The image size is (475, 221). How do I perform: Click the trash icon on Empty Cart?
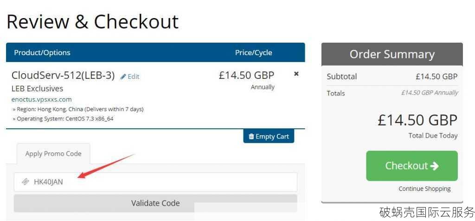[251, 137]
